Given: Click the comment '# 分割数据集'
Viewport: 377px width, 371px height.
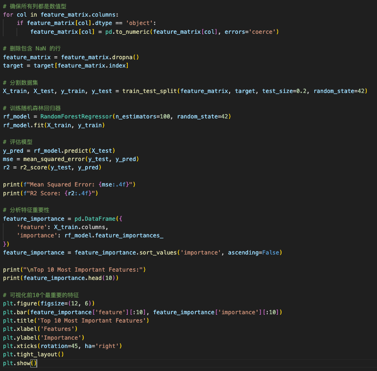Looking at the screenshot, I should (x=21, y=83).
